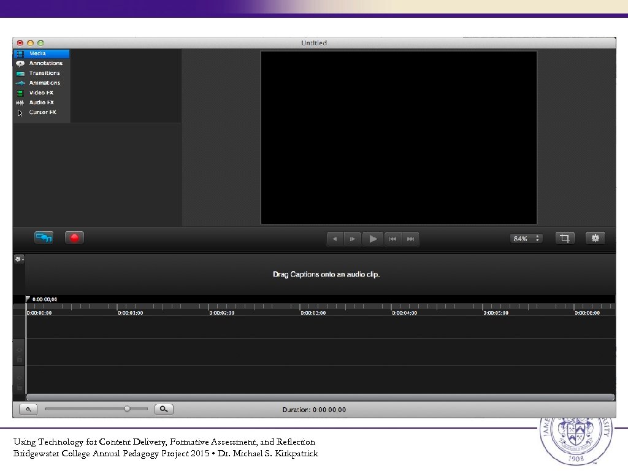
Task: Click the black video preview canvas
Action: click(x=399, y=137)
